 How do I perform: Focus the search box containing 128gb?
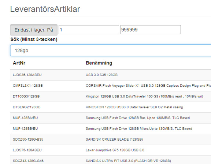point(111,51)
